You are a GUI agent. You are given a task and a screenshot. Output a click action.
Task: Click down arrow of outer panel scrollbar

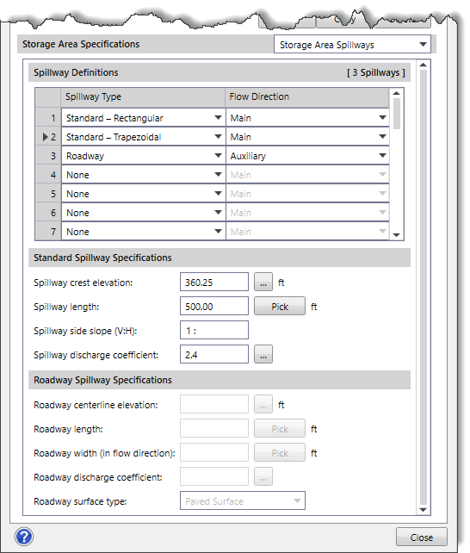tap(424, 510)
